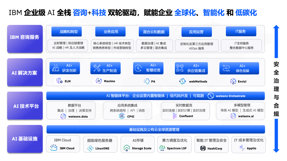The width and height of the screenshot is (287, 161).
Task: Click the 基础设施及公有云全球资源管理 banner
Action: [156, 129]
